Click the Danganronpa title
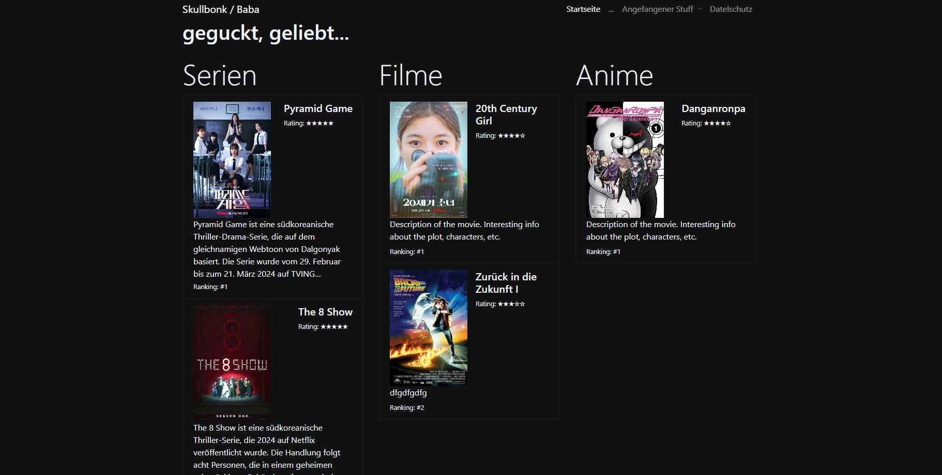Image resolution: width=942 pixels, height=475 pixels. 713,108
